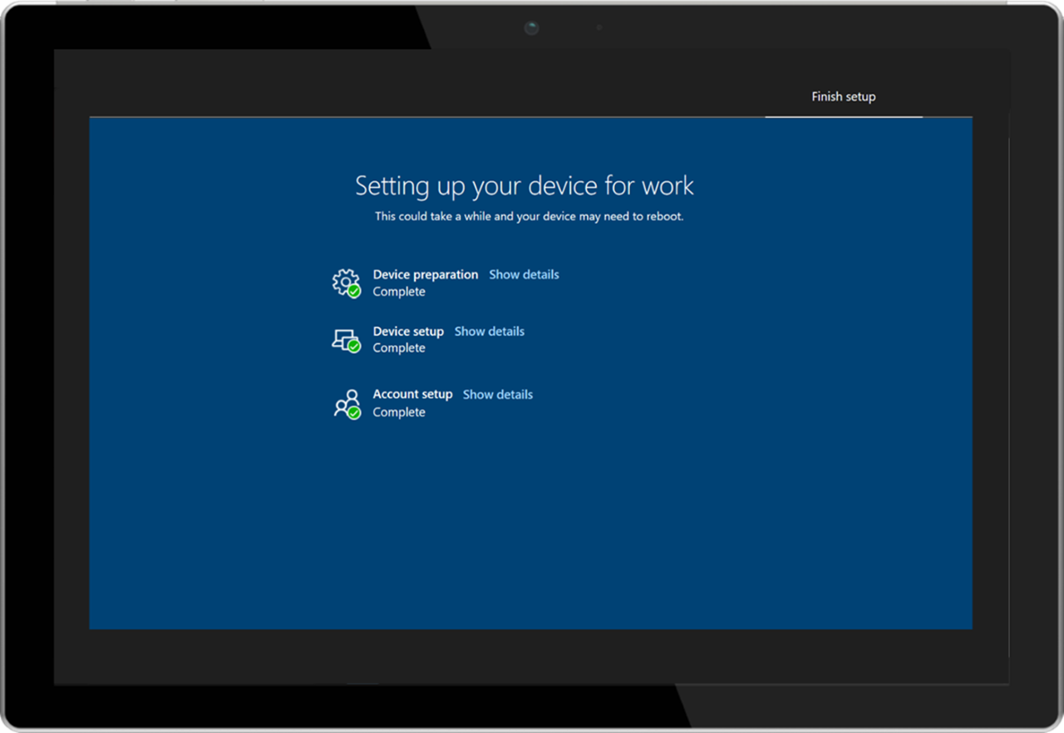Open Show details for Device setup
Image resolution: width=1064 pixels, height=733 pixels.
489,331
